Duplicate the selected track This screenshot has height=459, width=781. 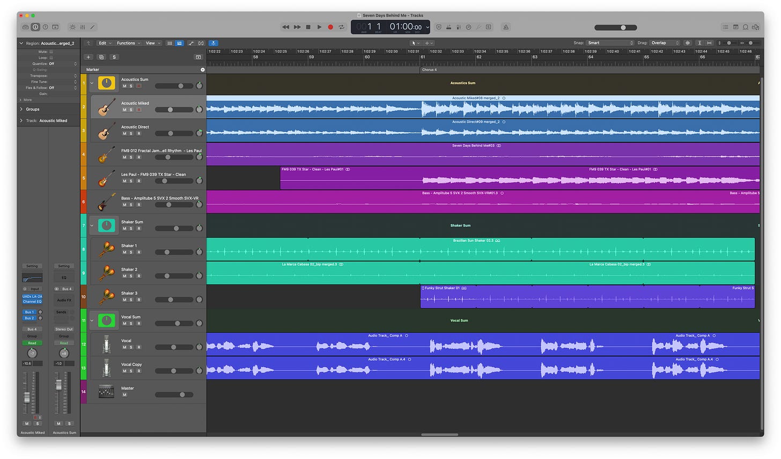click(101, 57)
